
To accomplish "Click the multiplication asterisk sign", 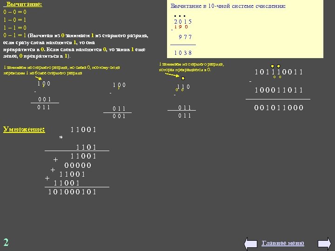I will point(61,138).
